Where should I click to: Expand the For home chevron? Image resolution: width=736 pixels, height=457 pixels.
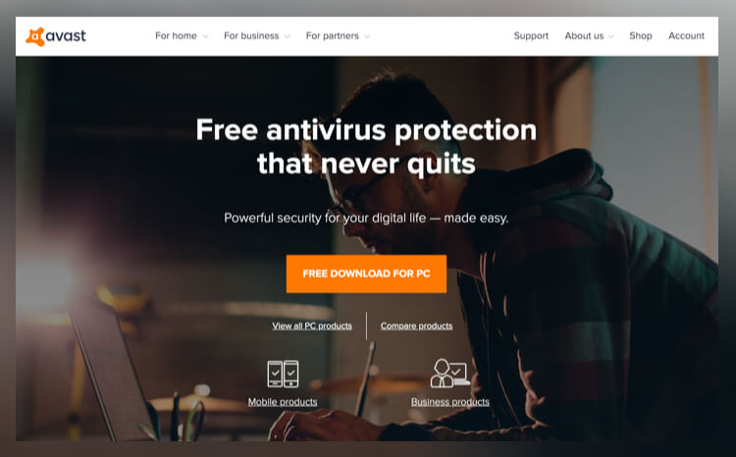click(205, 36)
